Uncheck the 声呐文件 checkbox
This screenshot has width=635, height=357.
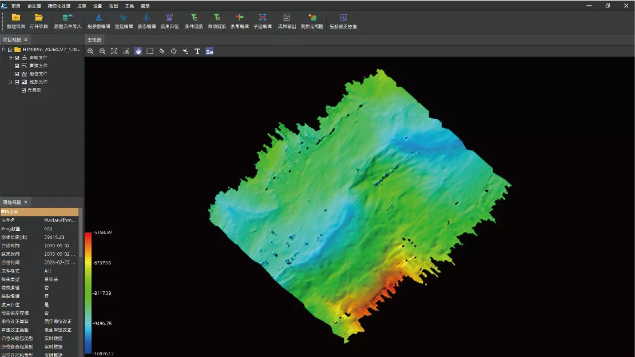click(17, 58)
